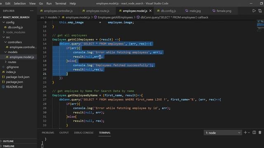Click the README.md info icon
This screenshot has height=148, width=264.
pos(3,87)
